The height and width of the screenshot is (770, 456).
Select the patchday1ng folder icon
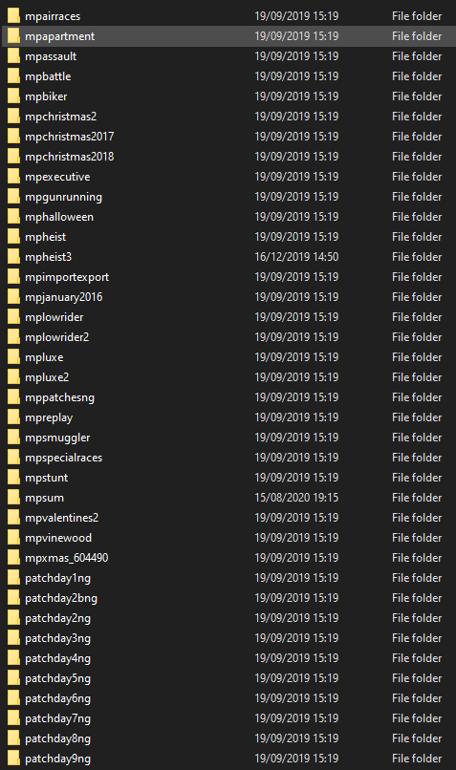(13, 577)
